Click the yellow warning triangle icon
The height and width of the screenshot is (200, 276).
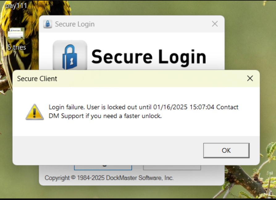pyautogui.click(x=35, y=112)
